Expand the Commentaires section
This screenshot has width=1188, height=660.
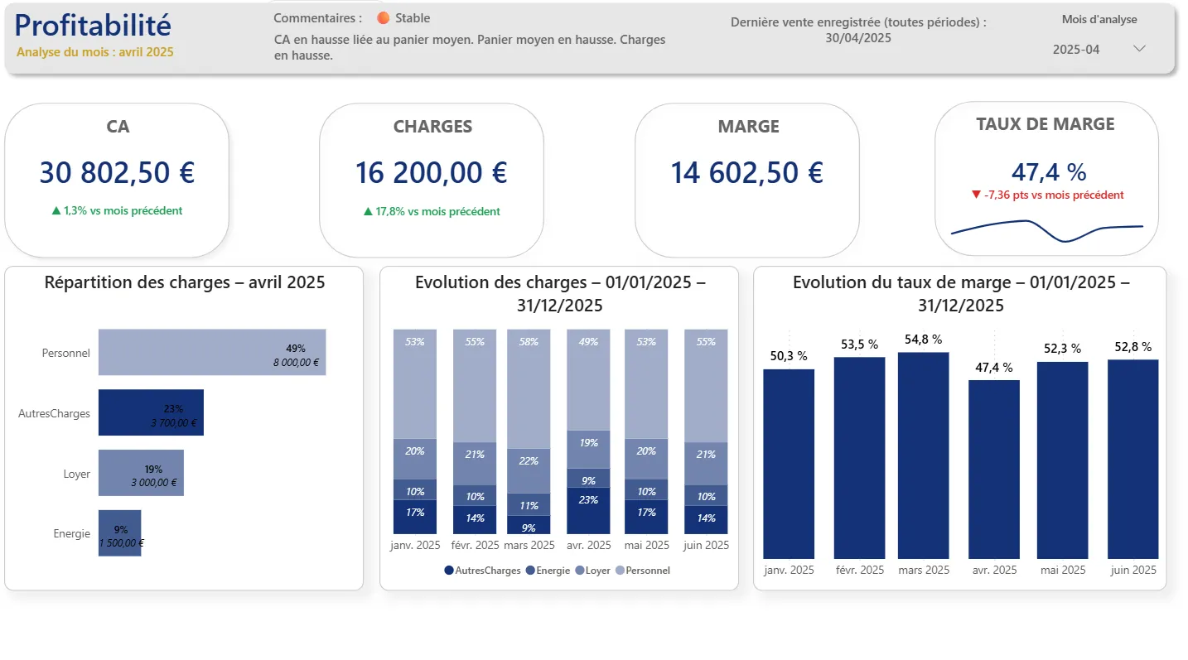click(x=315, y=17)
